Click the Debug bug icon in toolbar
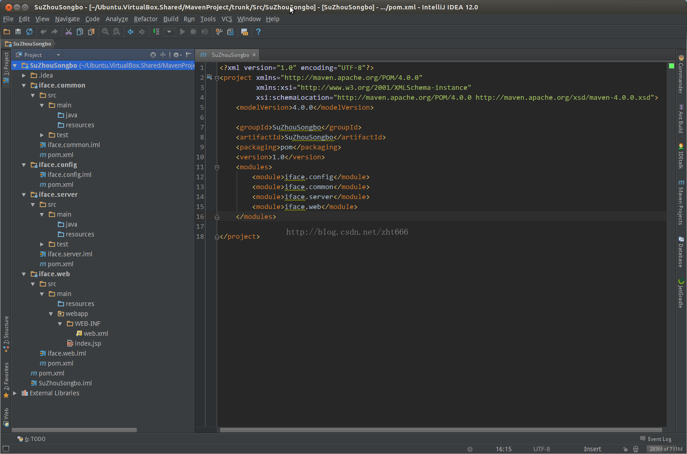 click(x=193, y=32)
